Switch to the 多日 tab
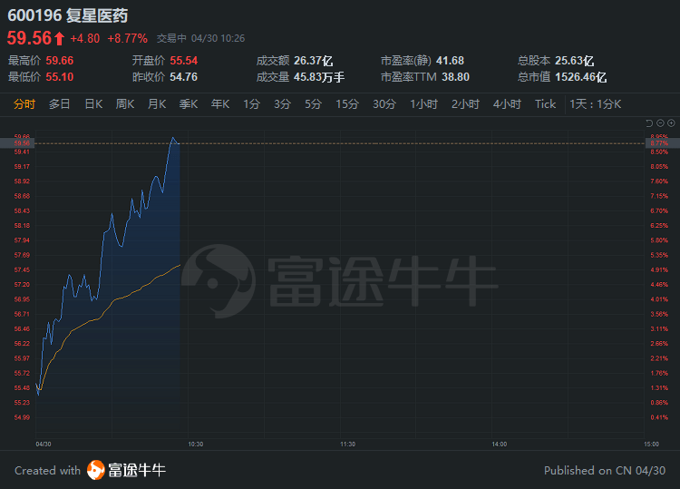 (x=60, y=104)
